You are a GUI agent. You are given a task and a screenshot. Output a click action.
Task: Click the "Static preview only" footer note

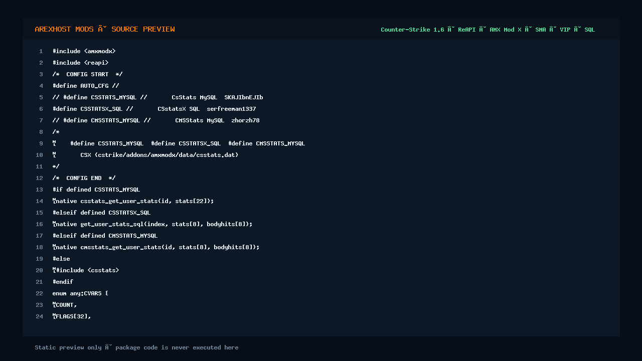[136, 347]
